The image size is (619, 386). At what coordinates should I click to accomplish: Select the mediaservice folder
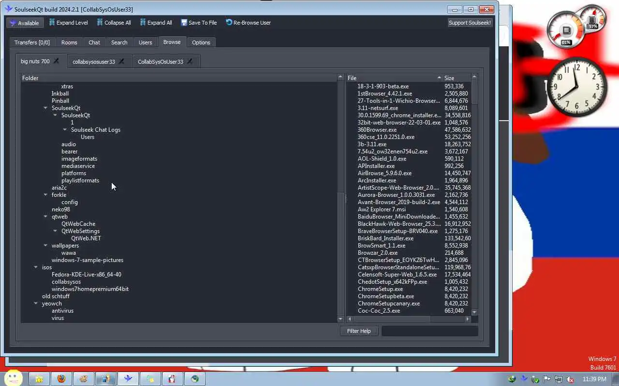78,166
